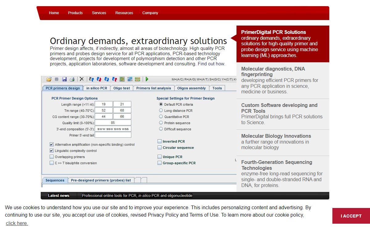Select Pre-designed primers (probes) list tab
370x228 pixels.
coord(101,180)
